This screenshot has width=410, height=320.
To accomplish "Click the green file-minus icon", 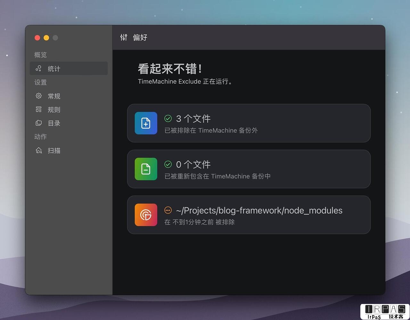I will click(146, 169).
